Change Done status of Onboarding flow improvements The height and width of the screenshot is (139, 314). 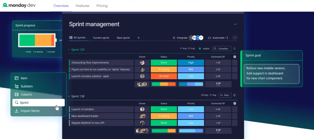(164, 63)
